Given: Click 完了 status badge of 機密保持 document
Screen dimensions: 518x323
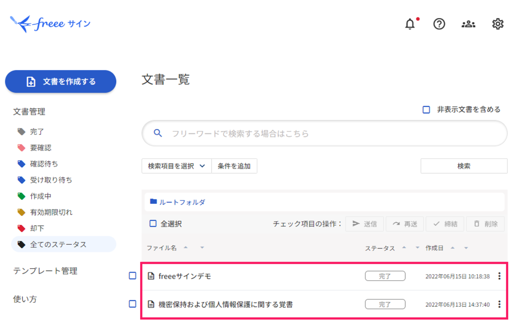Looking at the screenshot, I should click(x=385, y=304).
